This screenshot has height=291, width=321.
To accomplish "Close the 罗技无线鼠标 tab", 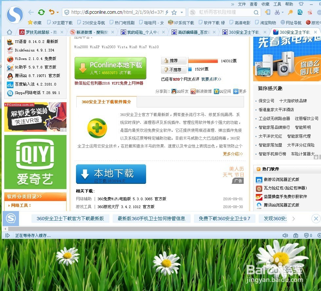I will pyautogui.click(x=62, y=32).
